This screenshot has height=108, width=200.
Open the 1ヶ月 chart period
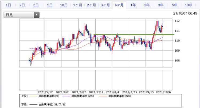[x=77, y=5]
